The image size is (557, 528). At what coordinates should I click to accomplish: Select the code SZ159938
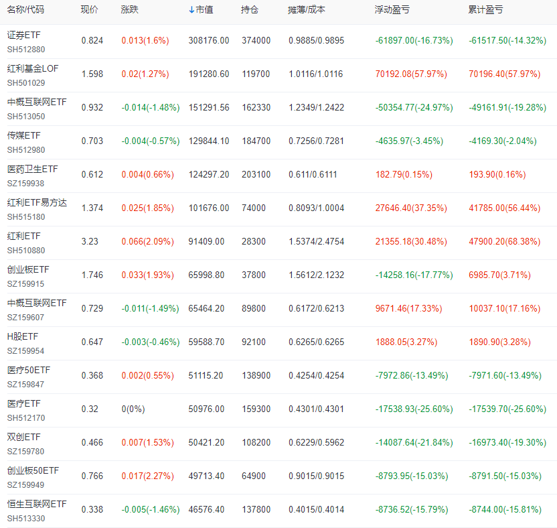click(x=25, y=184)
